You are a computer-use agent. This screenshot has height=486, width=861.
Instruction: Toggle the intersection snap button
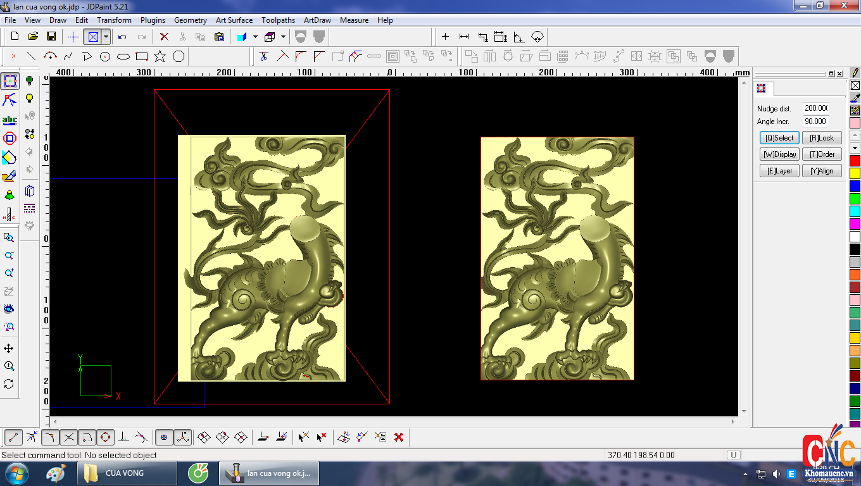(69, 437)
